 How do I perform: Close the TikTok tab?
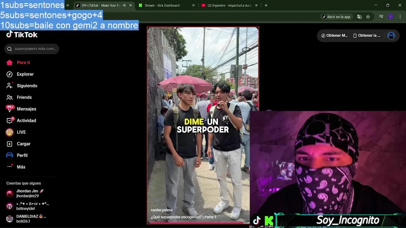tap(130, 5)
